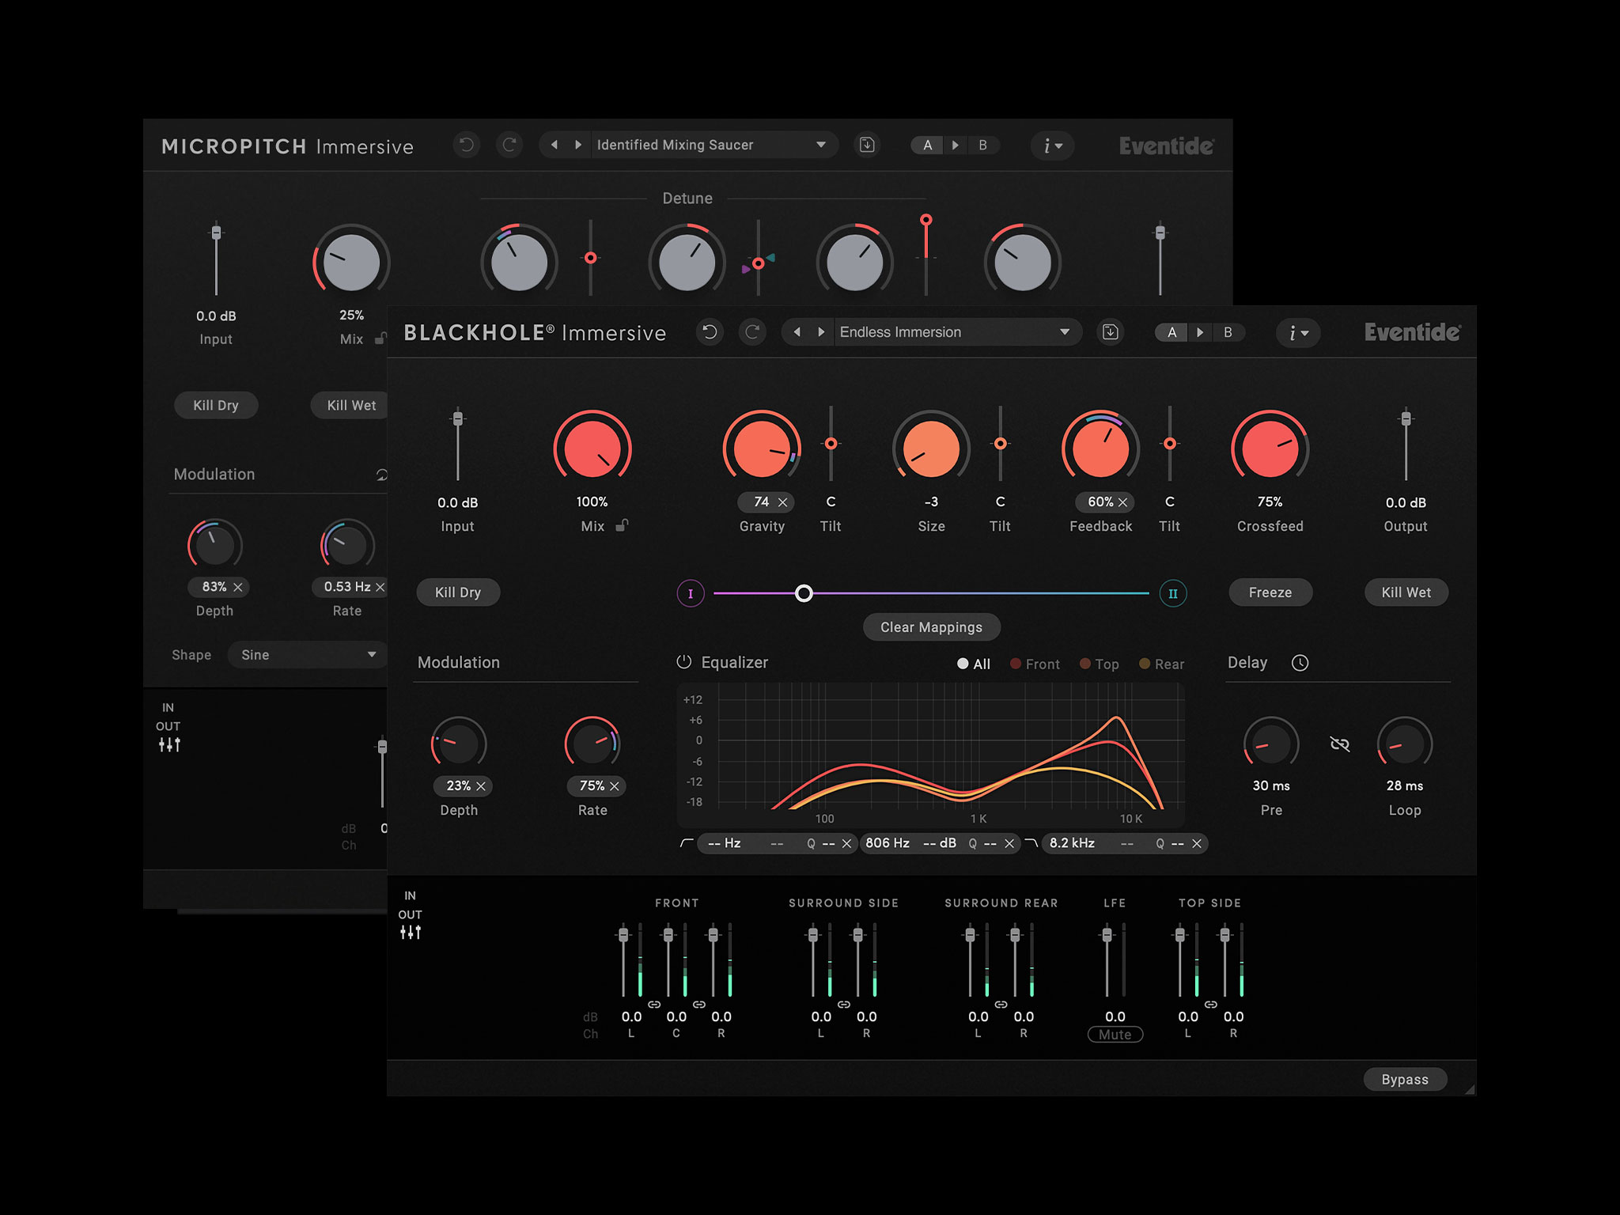
Task: Remove Modulation Rate 75% mapping with its X
Action: [614, 786]
